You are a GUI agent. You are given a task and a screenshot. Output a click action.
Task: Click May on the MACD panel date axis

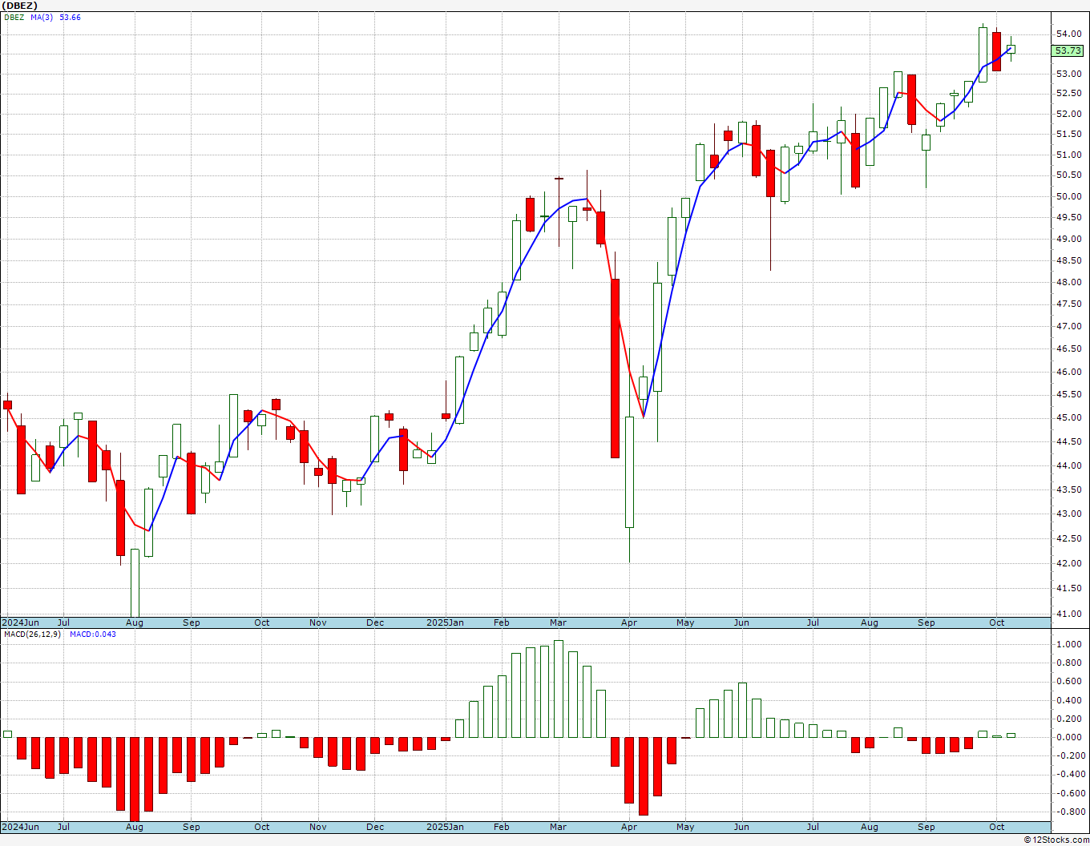point(685,827)
